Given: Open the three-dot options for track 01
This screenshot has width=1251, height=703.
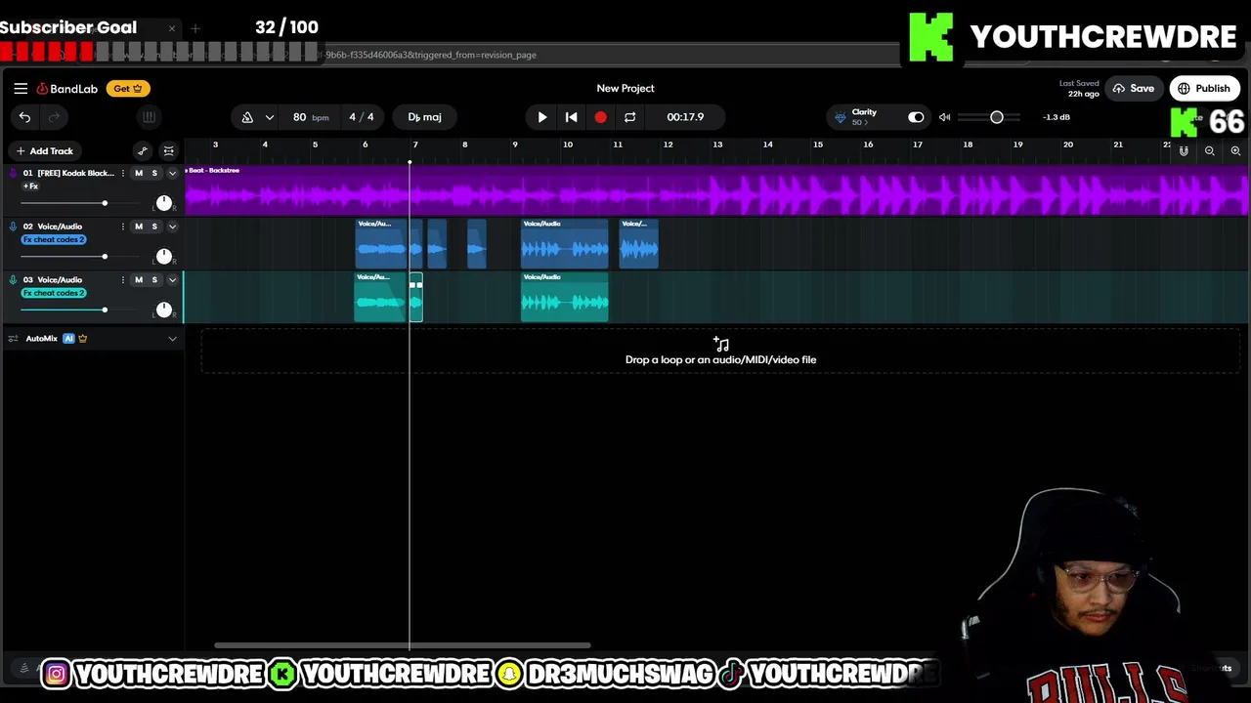Looking at the screenshot, I should [123, 173].
